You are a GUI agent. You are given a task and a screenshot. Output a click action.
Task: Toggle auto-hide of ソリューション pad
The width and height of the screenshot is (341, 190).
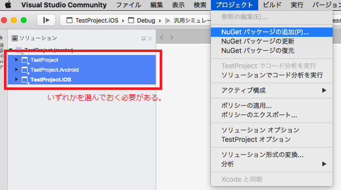143,39
